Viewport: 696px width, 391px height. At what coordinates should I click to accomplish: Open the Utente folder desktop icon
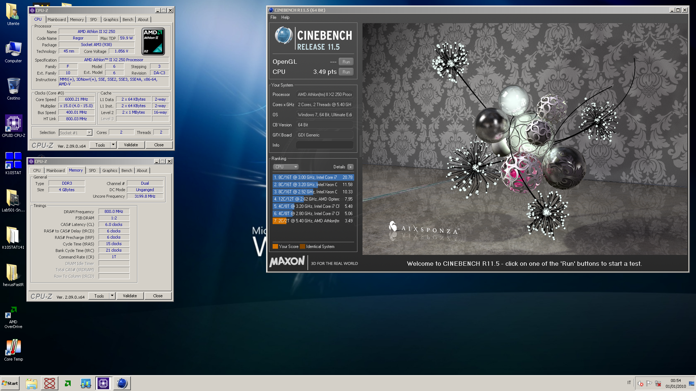click(13, 14)
